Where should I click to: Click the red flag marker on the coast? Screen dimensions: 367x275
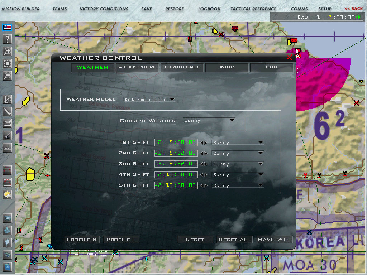click(294, 40)
